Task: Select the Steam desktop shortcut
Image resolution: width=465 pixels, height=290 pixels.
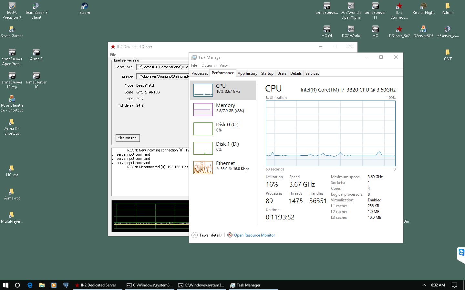Action: [85, 8]
